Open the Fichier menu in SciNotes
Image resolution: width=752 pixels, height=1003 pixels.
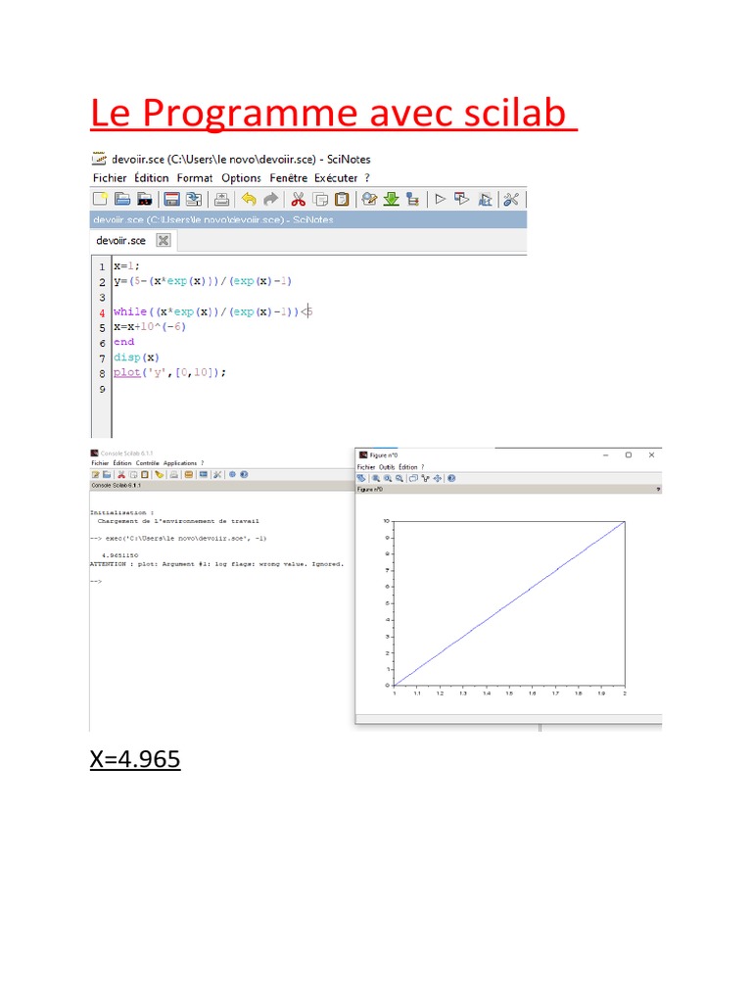click(110, 178)
